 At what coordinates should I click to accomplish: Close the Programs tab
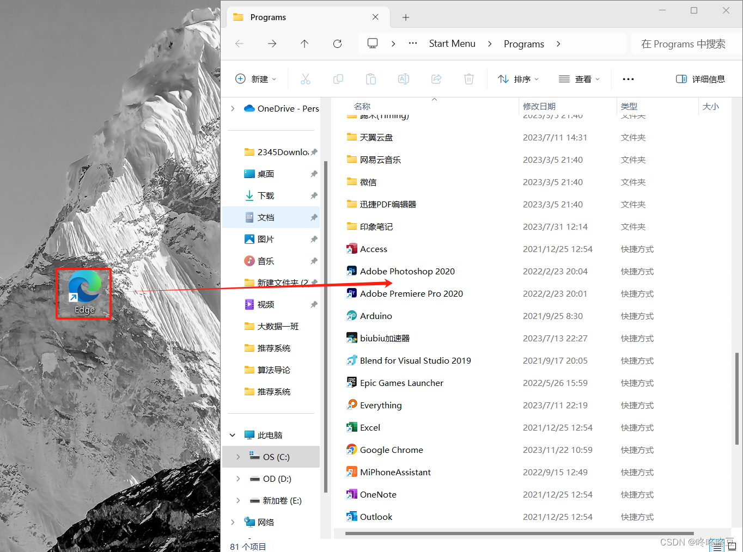point(375,17)
